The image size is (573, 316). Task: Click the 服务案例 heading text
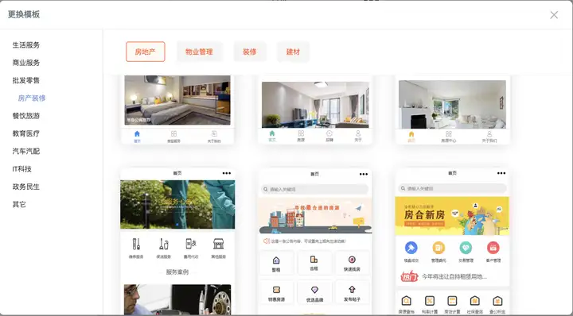[x=177, y=272]
